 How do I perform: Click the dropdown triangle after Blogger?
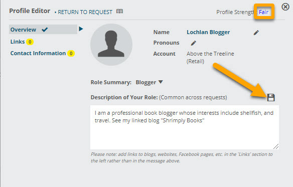pos(161,82)
